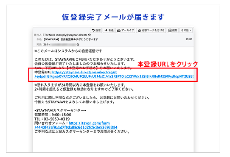Screen dimensions: 230x157
Task: Click the subject 【STAYNAVI】仮会員登録ありがとうございます
Action: point(70,39)
